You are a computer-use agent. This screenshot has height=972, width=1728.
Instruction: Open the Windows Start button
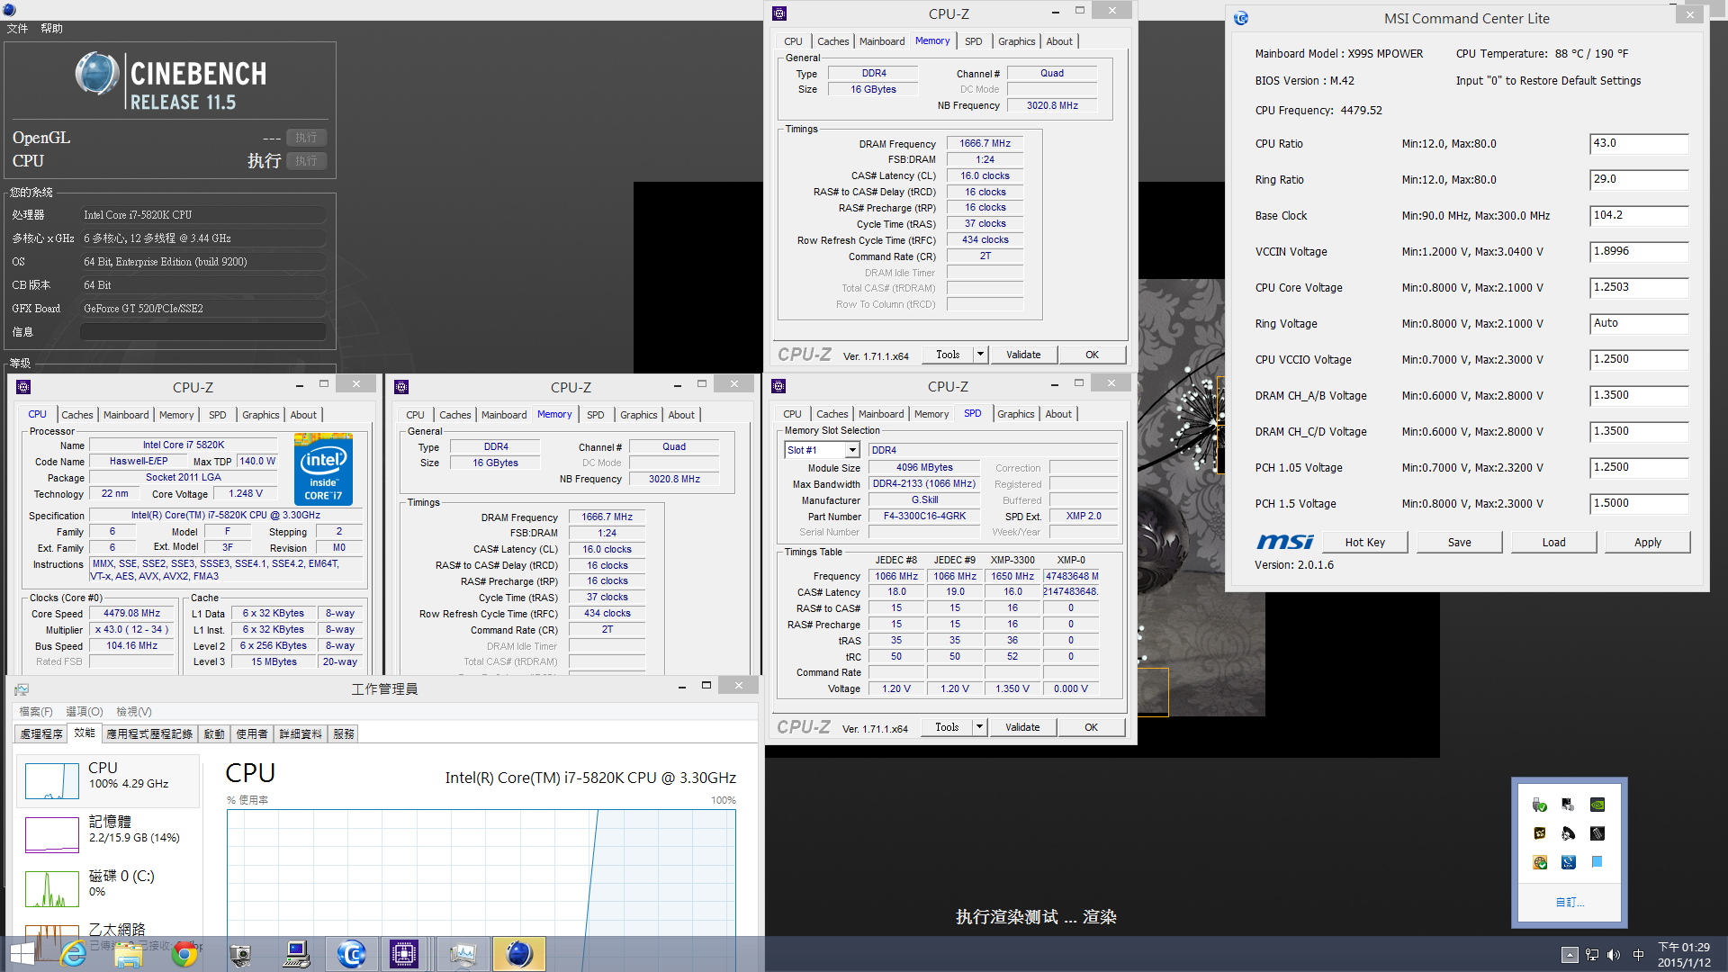(22, 954)
